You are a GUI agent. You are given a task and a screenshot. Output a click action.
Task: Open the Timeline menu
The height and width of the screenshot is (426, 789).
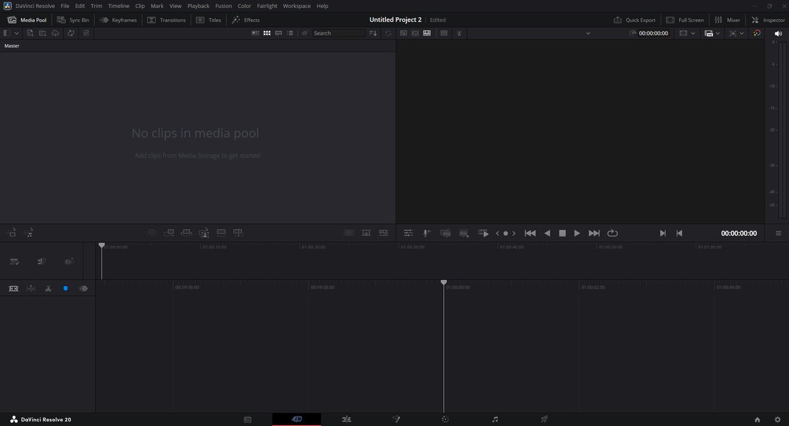tap(119, 6)
